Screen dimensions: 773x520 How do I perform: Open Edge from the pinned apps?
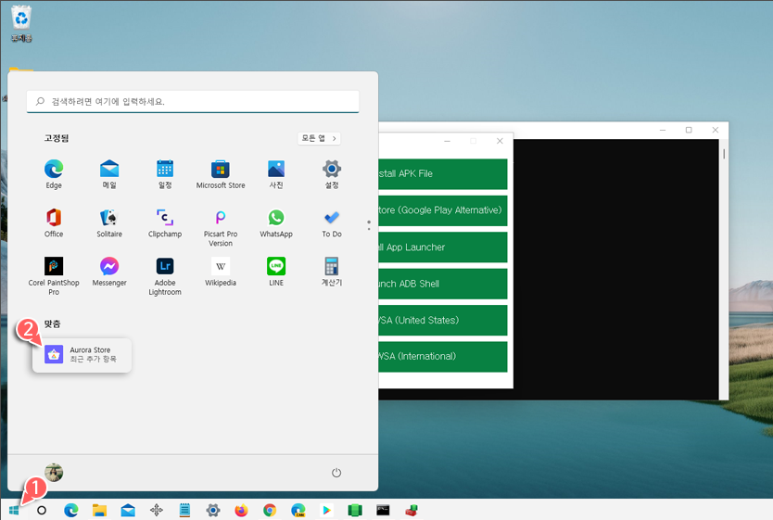click(54, 174)
